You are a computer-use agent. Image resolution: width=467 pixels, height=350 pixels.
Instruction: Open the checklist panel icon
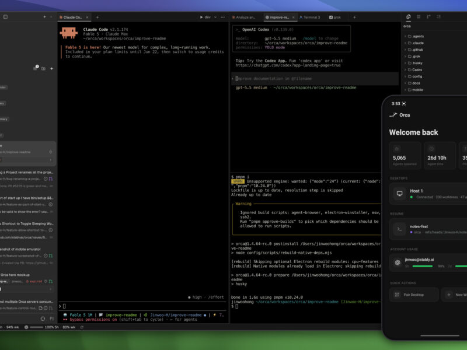coord(439,17)
